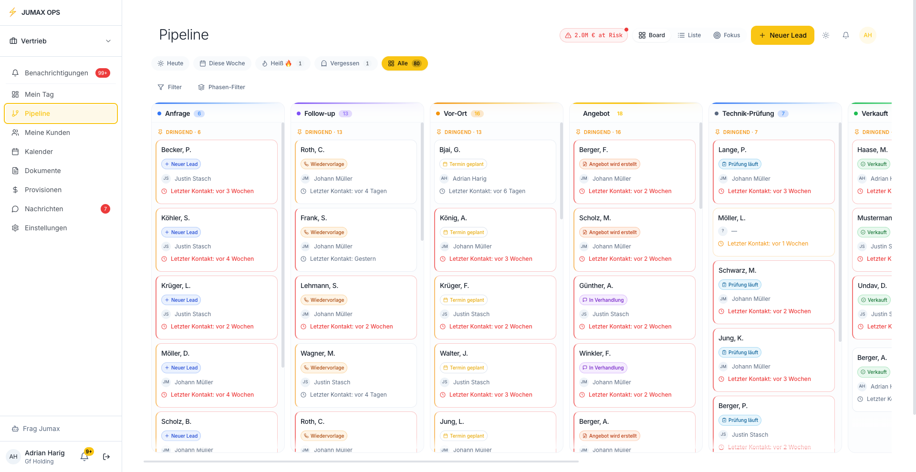Open Pipeline in the sidebar
Screen dimensions: 916x472
point(61,113)
